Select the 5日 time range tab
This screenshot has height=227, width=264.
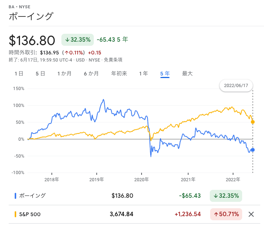[x=40, y=74]
